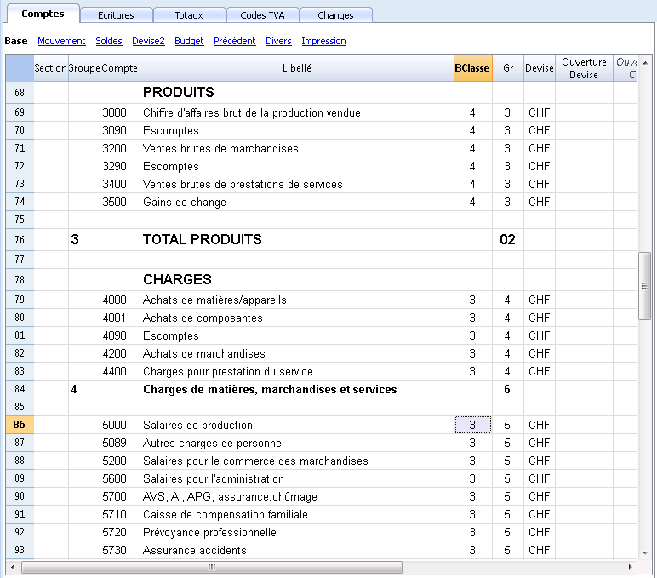Open the Soldes view link
Viewport: 657px width, 578px height.
pos(109,41)
